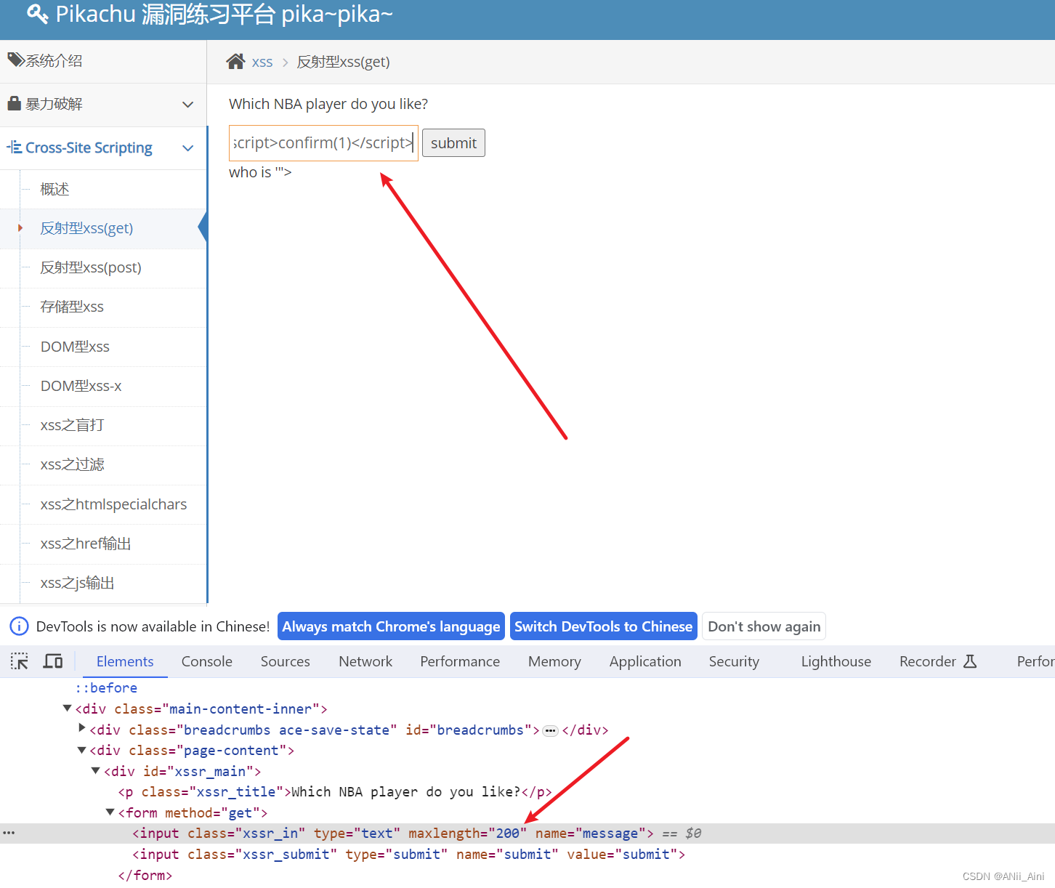Click the key logo icon in header

37,14
